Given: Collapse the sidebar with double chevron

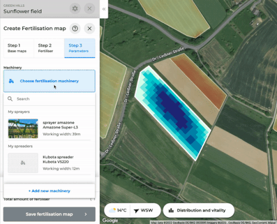Looking at the screenshot, I should 104,9.
